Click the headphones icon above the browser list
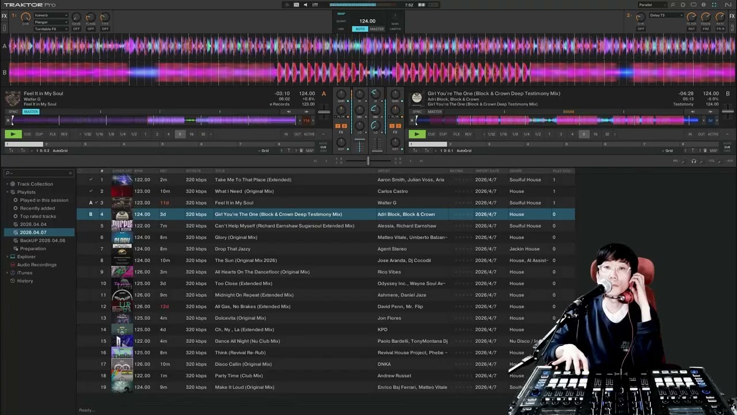 coord(694,161)
